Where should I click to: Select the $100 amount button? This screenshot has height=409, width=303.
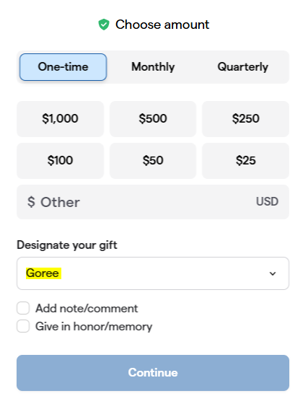pos(61,160)
